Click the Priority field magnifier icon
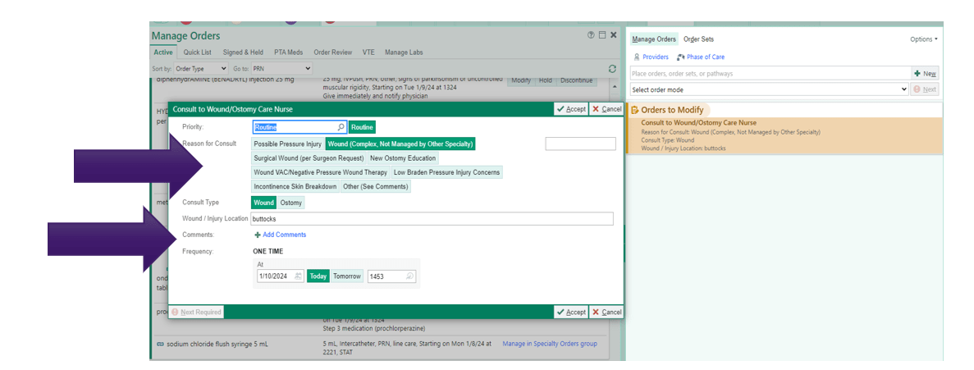Viewport: 974px width, 370px height. pos(341,127)
